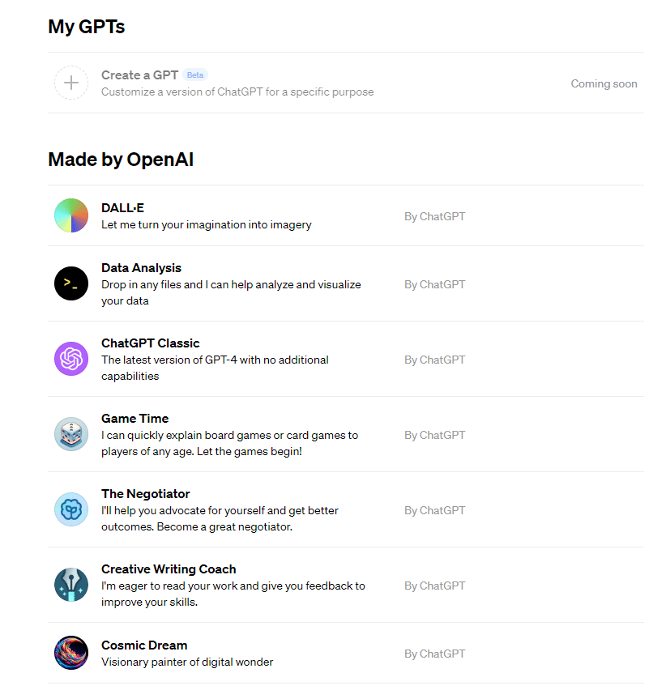
Task: Select the DALL·E title text
Action: [x=122, y=207]
